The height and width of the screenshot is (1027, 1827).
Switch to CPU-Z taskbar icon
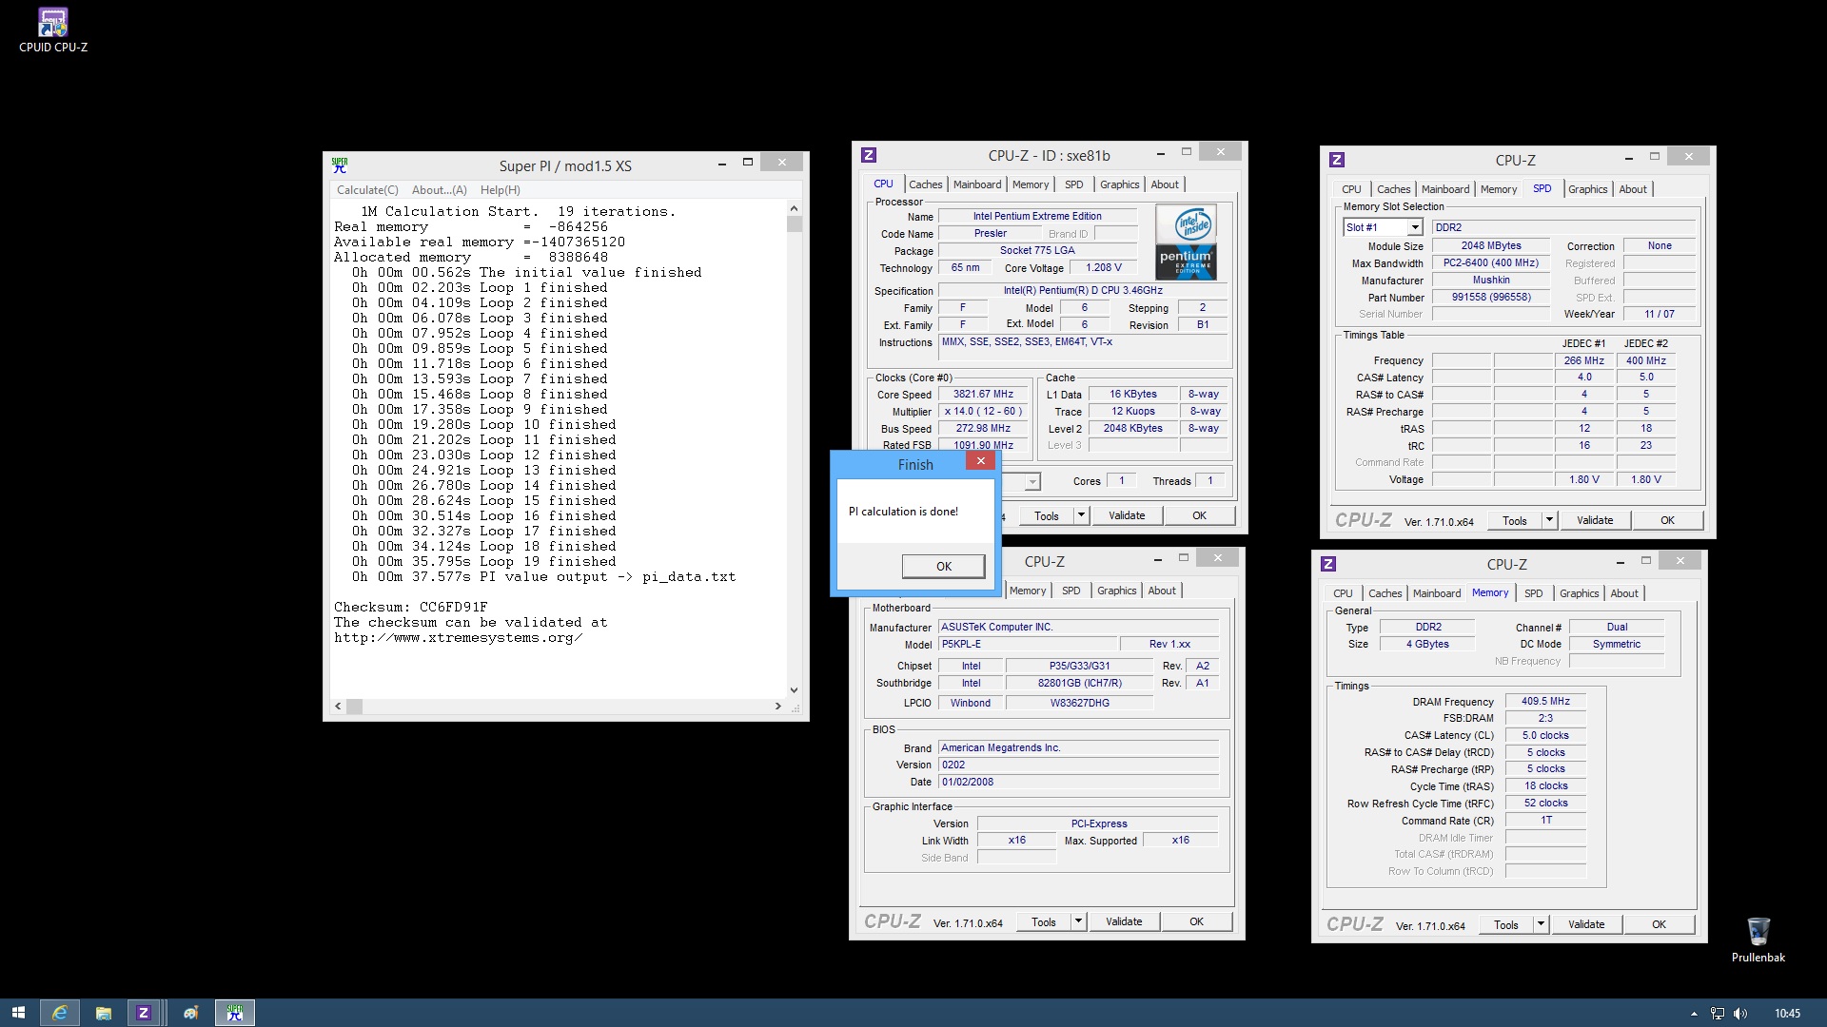[x=145, y=1013]
